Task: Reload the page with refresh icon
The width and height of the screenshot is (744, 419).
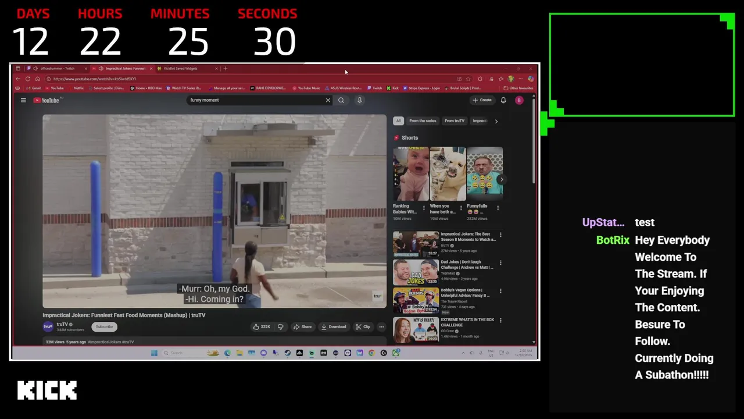Action: 27,79
